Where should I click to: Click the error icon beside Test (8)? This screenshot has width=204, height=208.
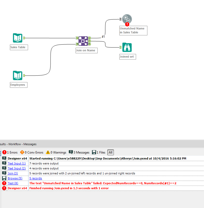4,183
